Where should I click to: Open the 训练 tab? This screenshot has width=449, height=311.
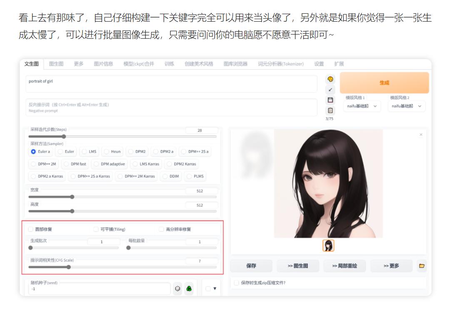169,64
